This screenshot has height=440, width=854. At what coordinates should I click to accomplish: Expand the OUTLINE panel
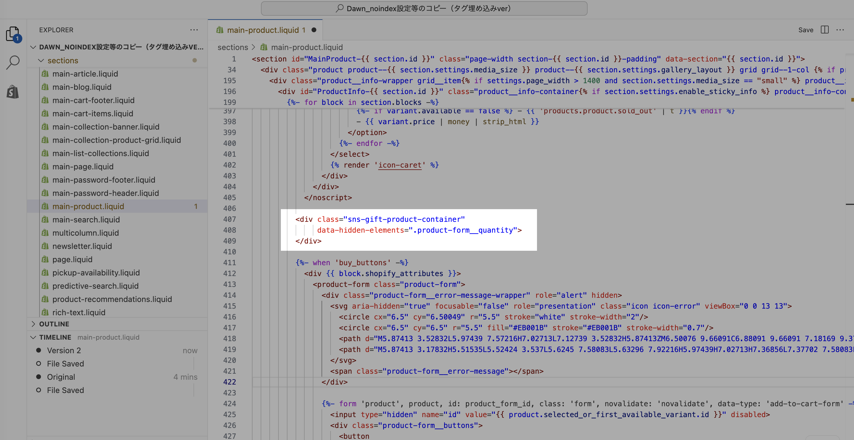pos(117,324)
